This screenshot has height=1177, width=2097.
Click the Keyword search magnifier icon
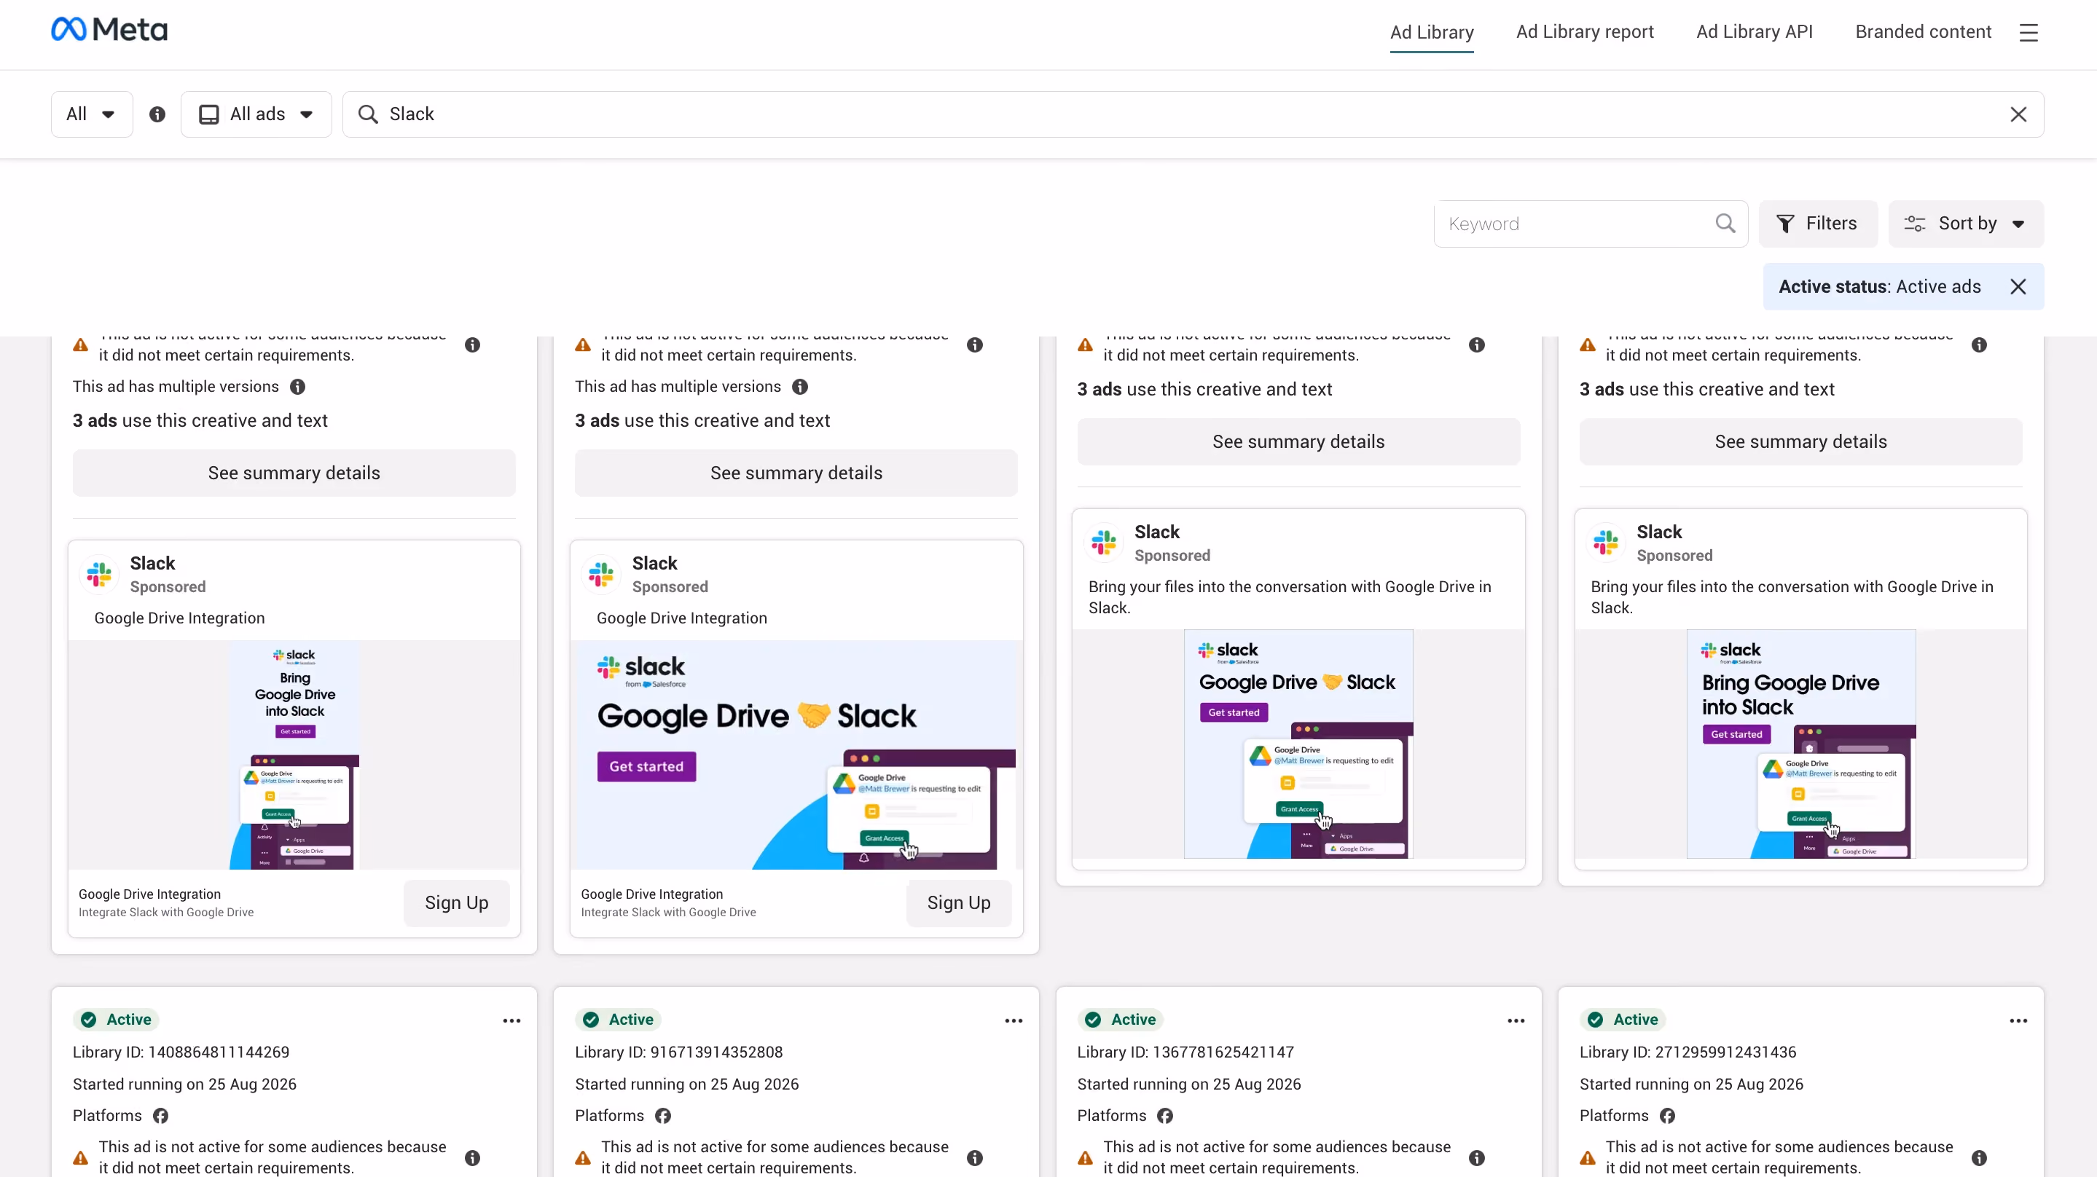(x=1725, y=224)
